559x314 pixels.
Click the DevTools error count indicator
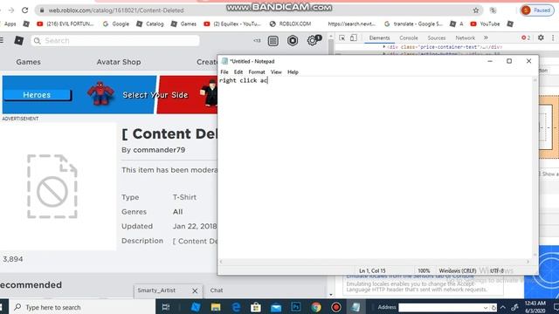tap(526, 38)
